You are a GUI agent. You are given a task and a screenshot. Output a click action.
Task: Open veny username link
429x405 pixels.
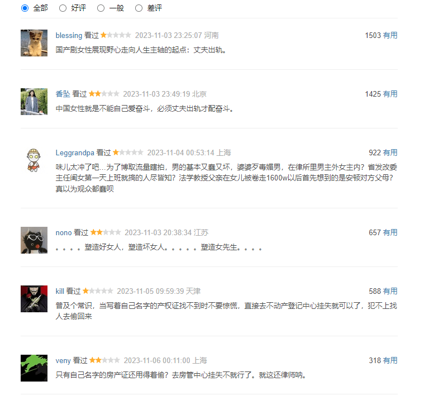point(63,361)
